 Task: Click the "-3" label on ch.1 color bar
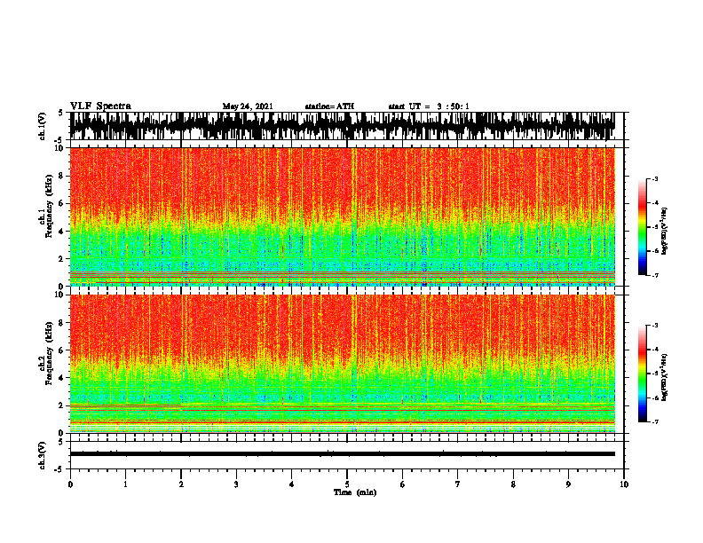coord(654,179)
